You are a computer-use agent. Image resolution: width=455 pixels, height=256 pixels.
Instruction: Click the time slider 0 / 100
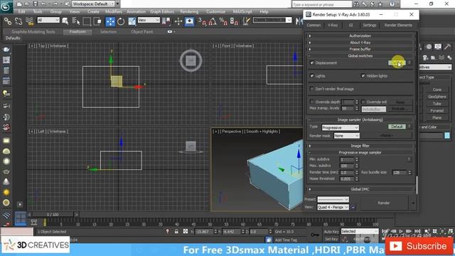[x=53, y=215]
